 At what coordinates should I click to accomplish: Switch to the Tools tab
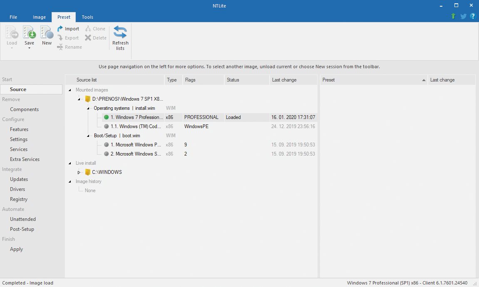(87, 17)
